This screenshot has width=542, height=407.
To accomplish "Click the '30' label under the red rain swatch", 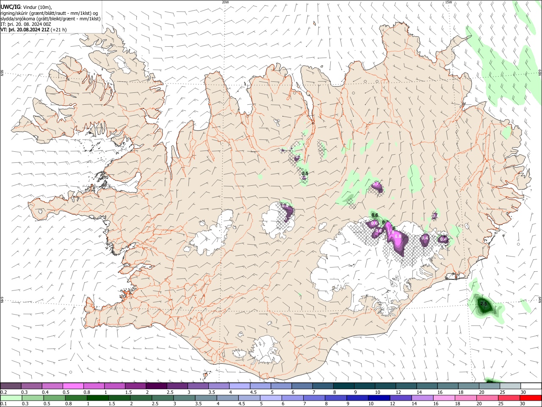I will (x=522, y=404).
